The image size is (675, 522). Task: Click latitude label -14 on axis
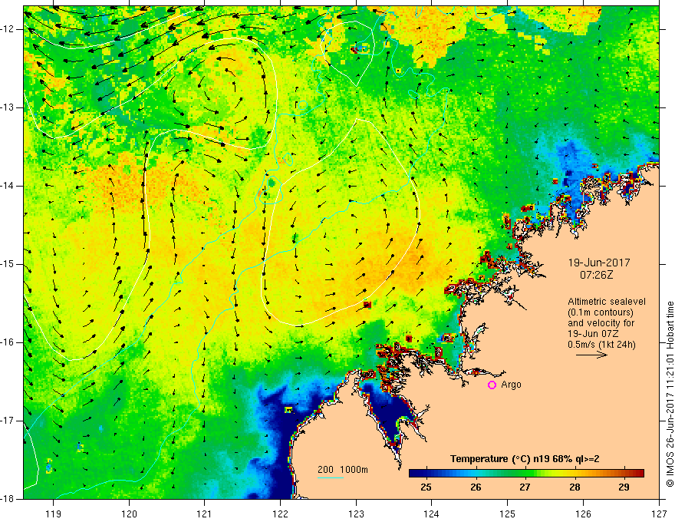(x=7, y=186)
